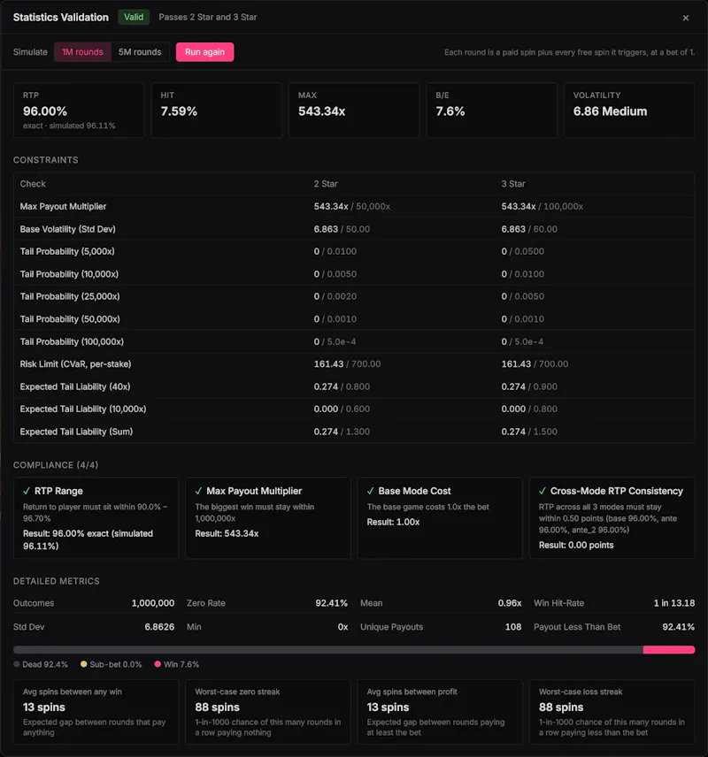This screenshot has height=757, width=708.
Task: Click the 2 Star column header
Action: [326, 184]
